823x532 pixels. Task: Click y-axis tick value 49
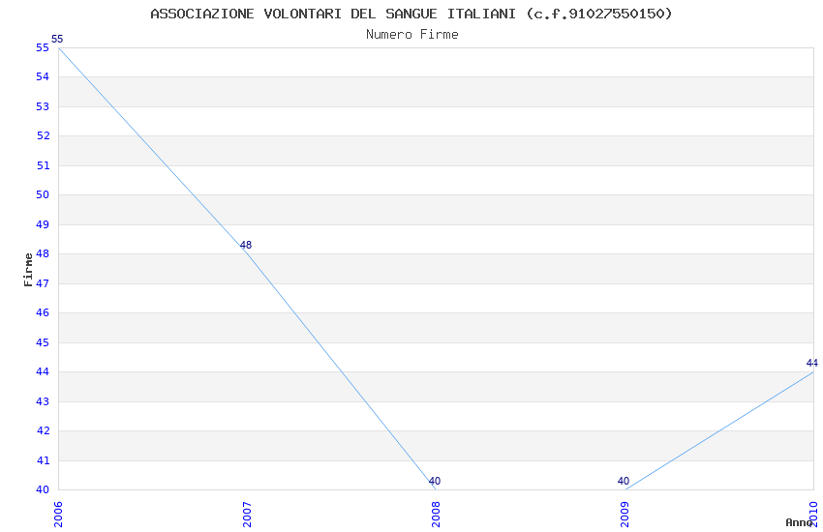click(43, 224)
